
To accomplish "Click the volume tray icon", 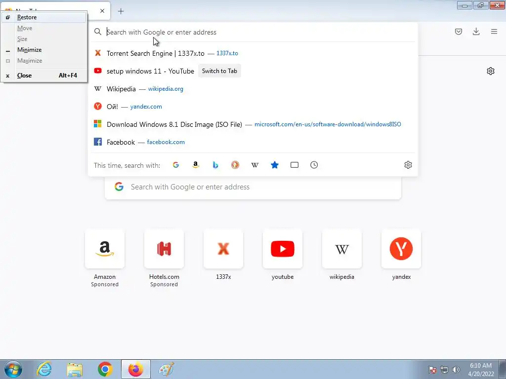I will click(x=456, y=370).
